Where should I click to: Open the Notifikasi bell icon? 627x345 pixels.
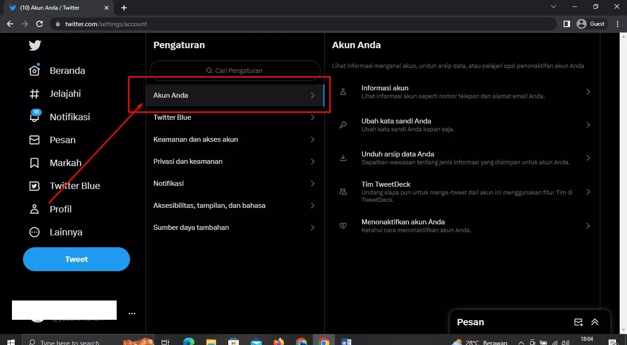(34, 117)
